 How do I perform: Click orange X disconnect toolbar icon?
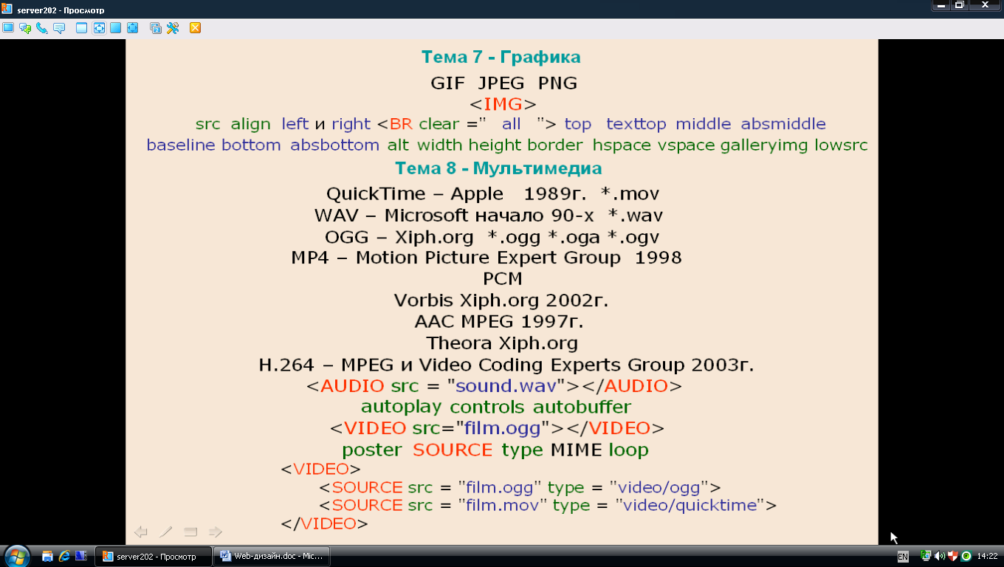coord(196,28)
